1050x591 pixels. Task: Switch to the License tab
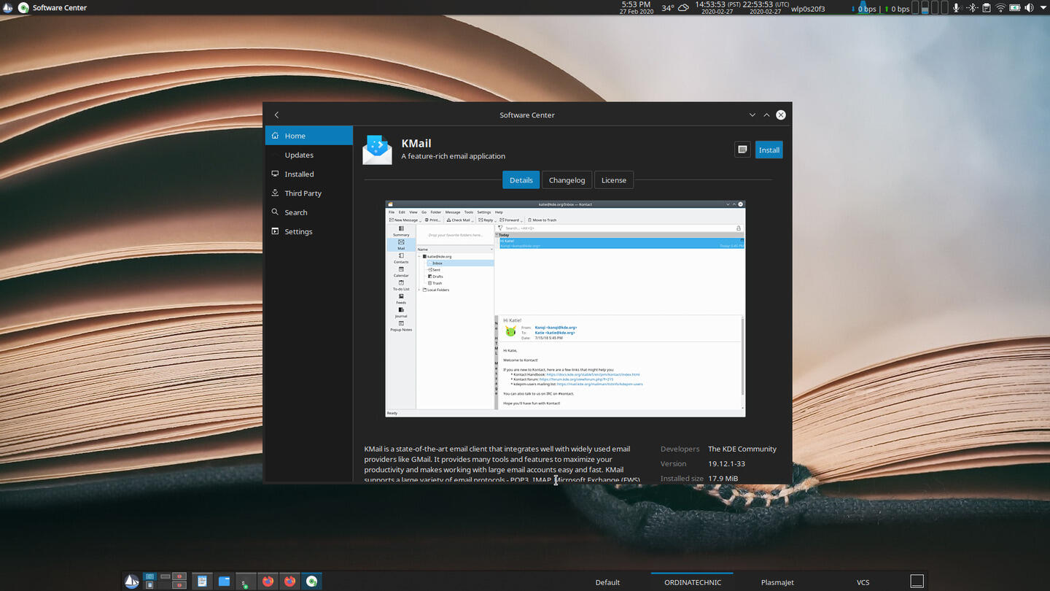pyautogui.click(x=613, y=180)
